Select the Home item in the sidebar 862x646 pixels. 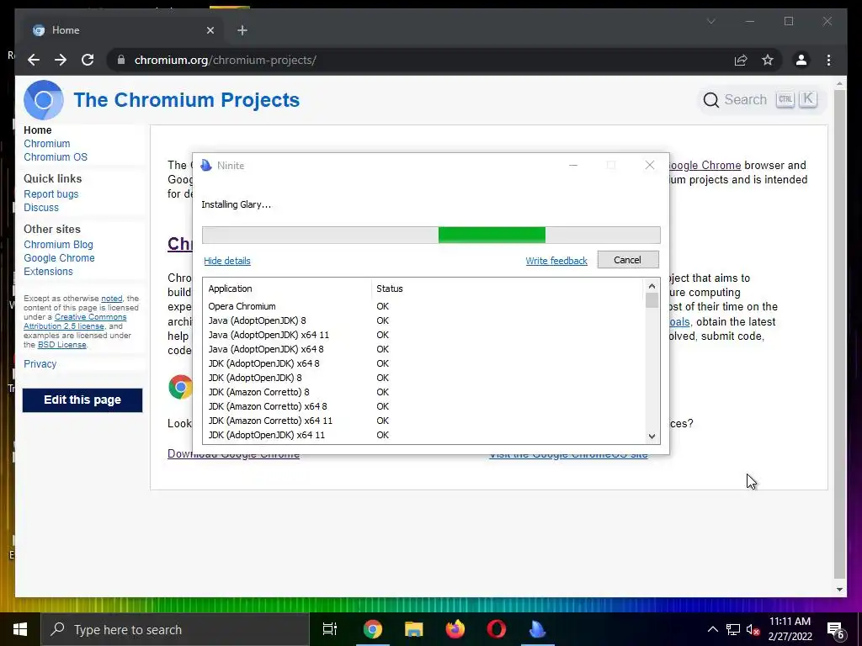coord(37,130)
